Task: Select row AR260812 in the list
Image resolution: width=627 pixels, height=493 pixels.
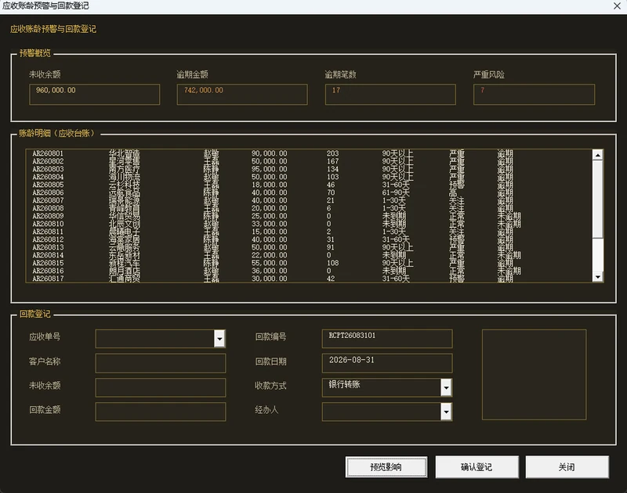Action: [309, 239]
